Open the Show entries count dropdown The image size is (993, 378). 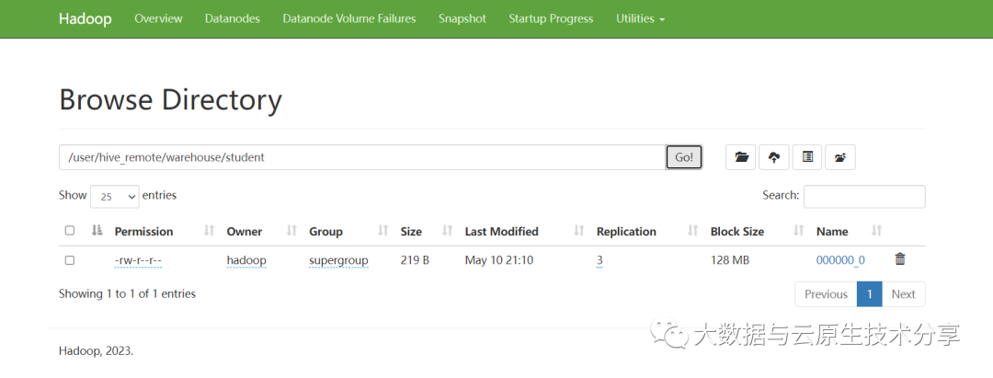coord(115,196)
